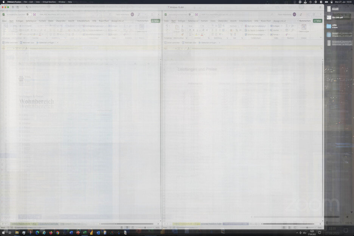Toggle AutoSave in the Leistungen und Preise window

(x=191, y=14)
